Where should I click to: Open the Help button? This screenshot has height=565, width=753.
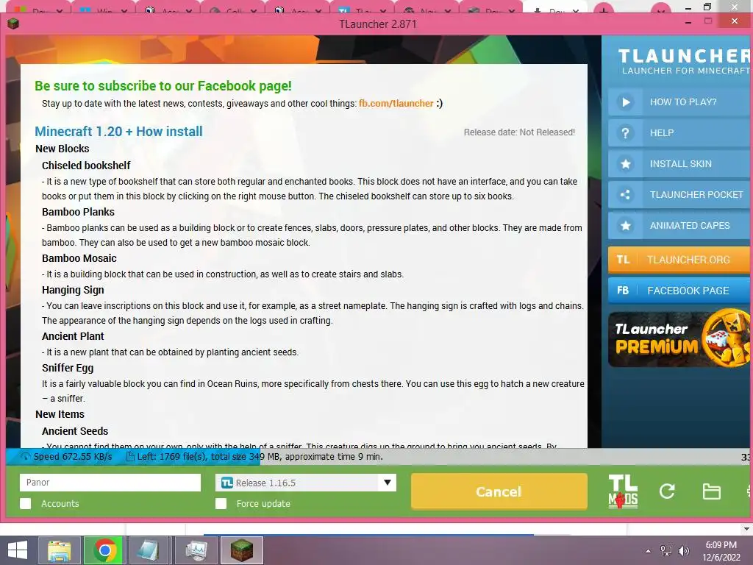click(679, 133)
